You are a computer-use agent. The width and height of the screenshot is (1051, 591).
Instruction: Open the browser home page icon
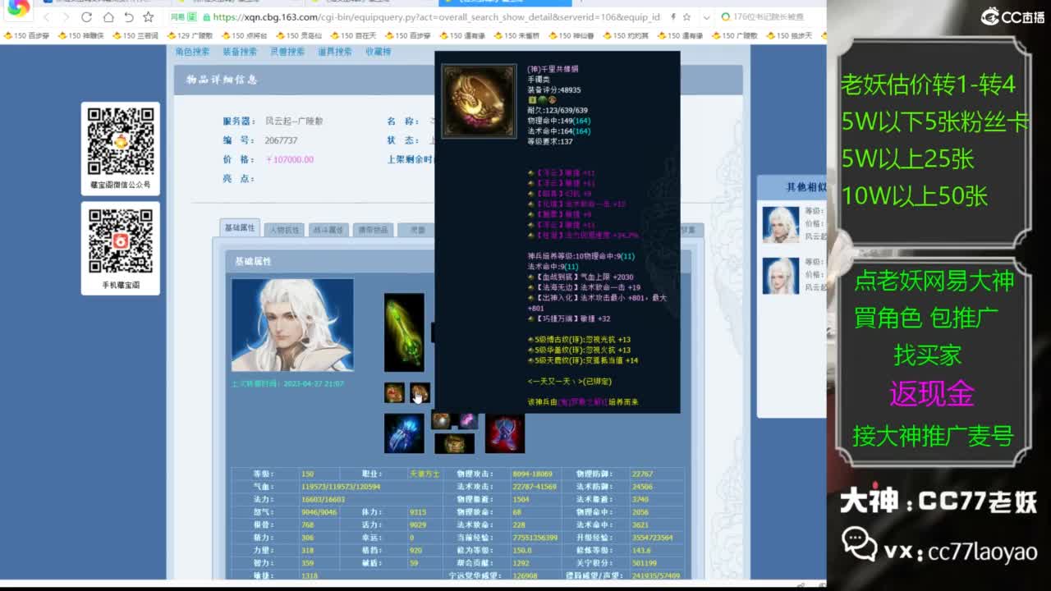[108, 17]
